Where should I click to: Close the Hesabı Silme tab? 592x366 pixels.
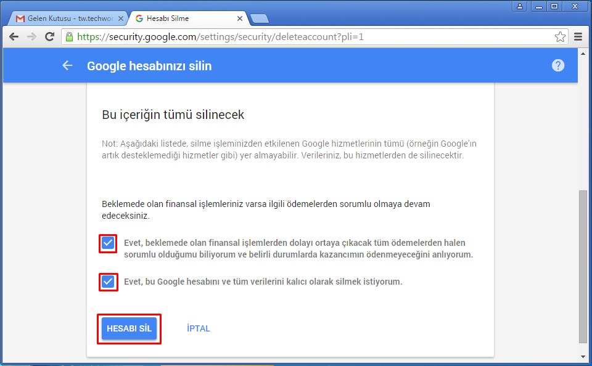tap(240, 18)
